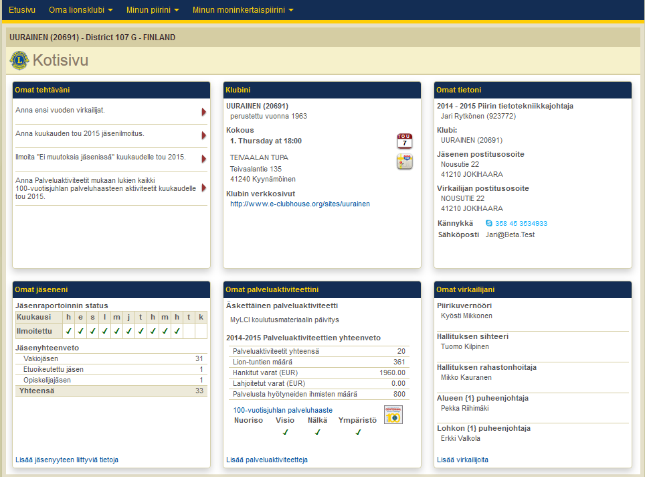Select task Anna kuukauden tou 2015 jäsenilmoitus
Viewport: 645px width, 477px height.
click(80, 133)
